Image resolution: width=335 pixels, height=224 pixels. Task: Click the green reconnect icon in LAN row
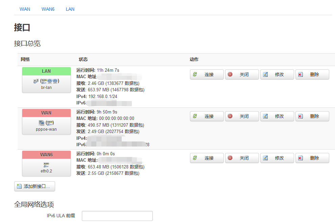click(195, 74)
